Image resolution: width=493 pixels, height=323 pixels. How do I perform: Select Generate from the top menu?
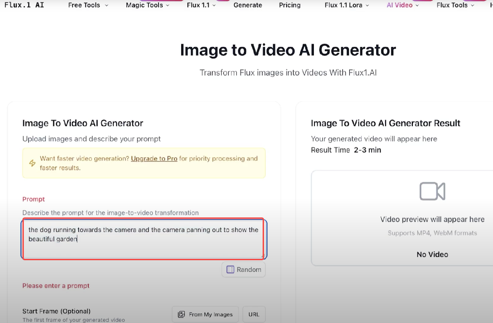pos(248,5)
